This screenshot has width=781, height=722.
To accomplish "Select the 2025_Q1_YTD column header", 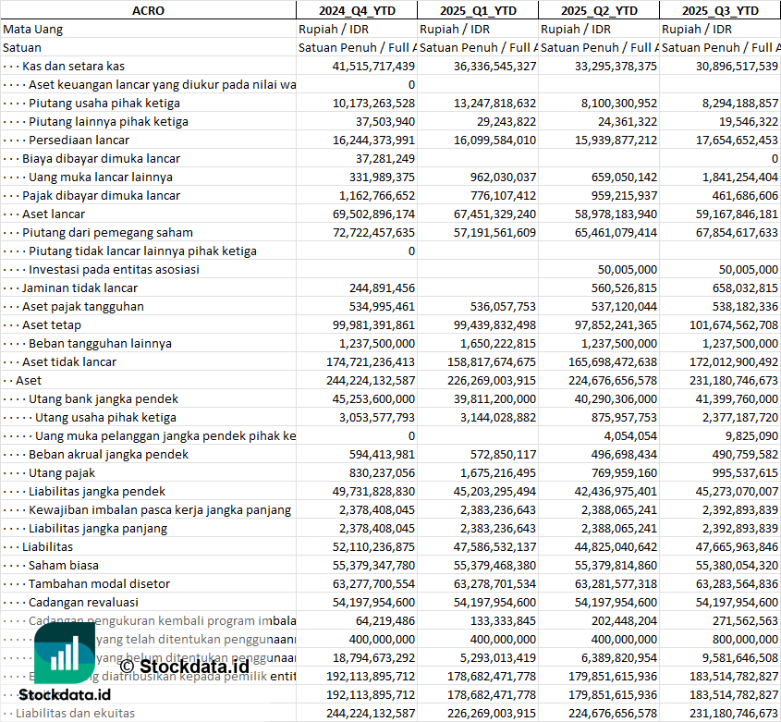I will tap(477, 10).
